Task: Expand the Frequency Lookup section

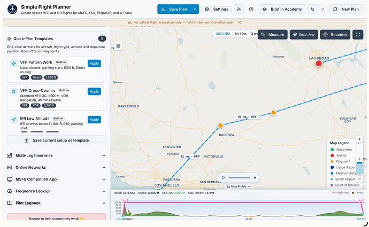Action: (56, 191)
